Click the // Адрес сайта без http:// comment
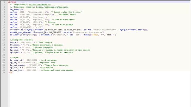The image size is (191, 107). 66,12
